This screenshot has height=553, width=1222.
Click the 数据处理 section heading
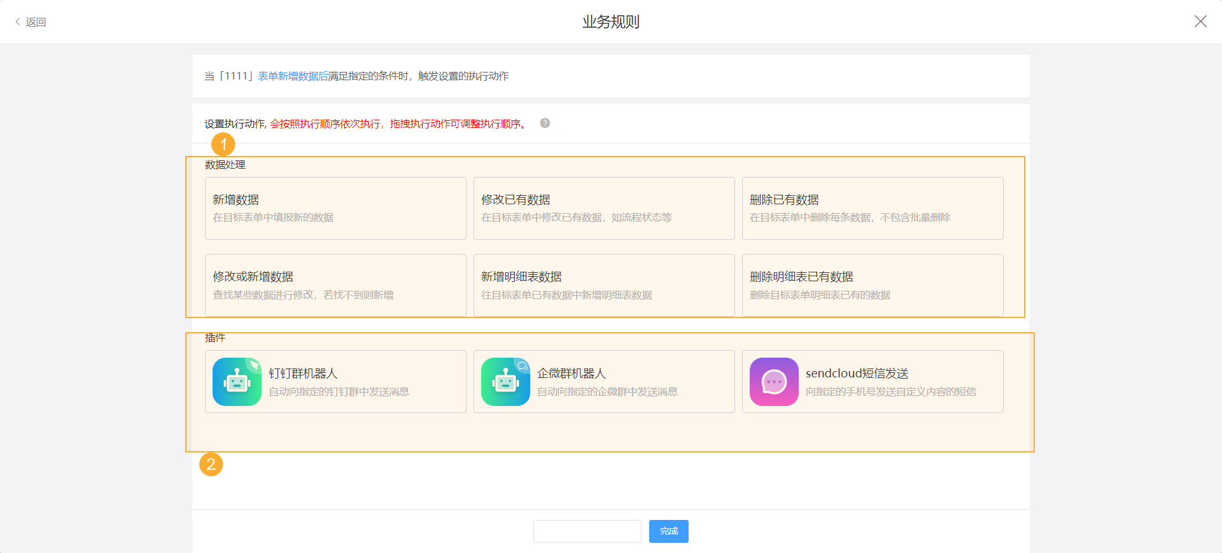click(x=225, y=165)
